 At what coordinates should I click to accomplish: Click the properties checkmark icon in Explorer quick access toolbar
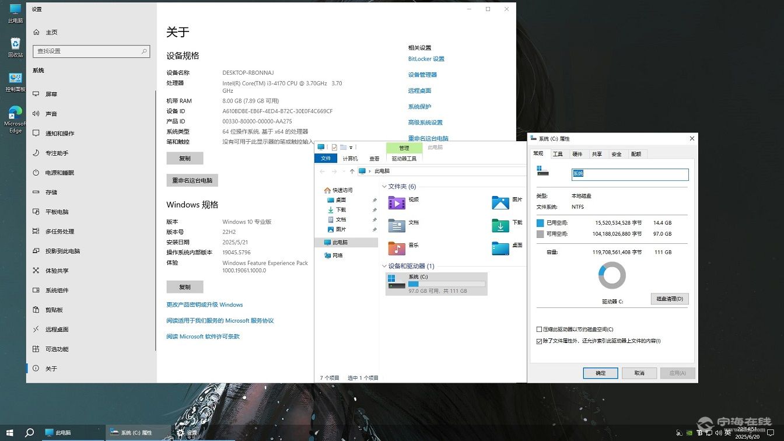334,147
